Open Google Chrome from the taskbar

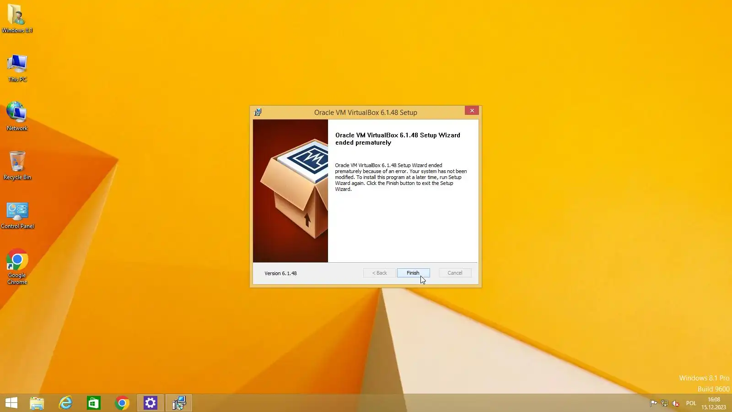pyautogui.click(x=122, y=403)
